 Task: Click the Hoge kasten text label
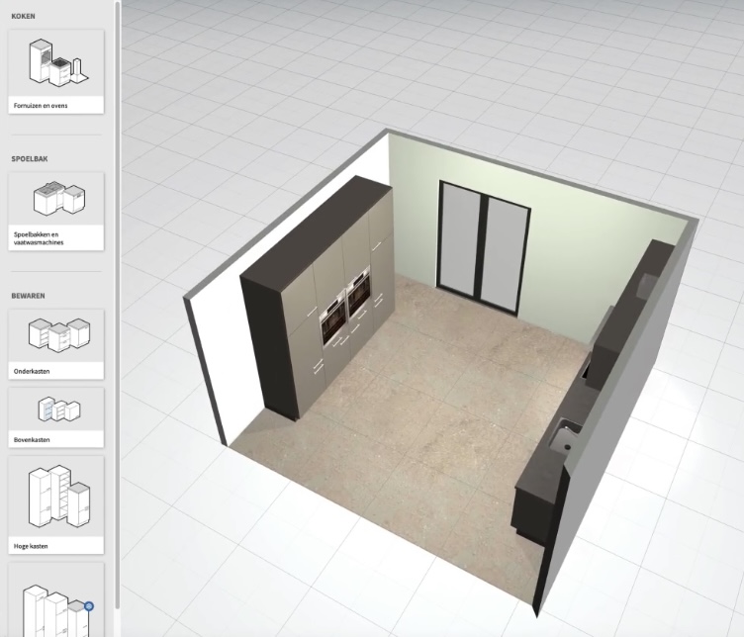[32, 546]
